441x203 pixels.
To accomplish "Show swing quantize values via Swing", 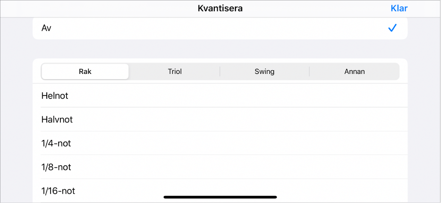I will [x=264, y=72].
